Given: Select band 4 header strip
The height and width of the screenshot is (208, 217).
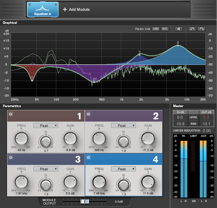Looking at the screenshot, I should click(123, 159).
